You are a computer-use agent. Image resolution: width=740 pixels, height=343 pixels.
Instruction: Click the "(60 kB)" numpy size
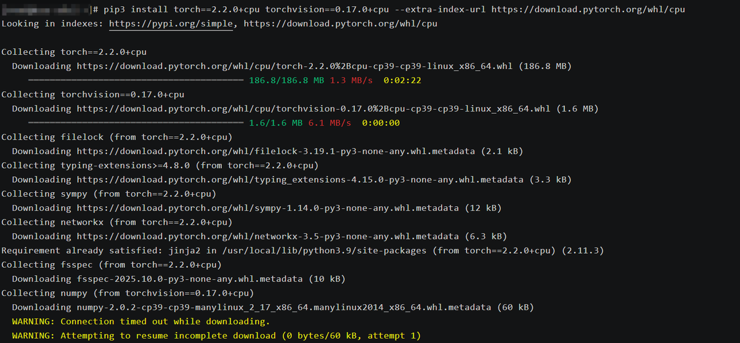click(515, 307)
